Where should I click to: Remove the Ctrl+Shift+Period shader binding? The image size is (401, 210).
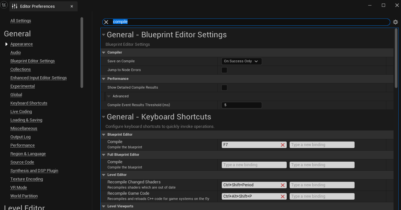coord(282,185)
